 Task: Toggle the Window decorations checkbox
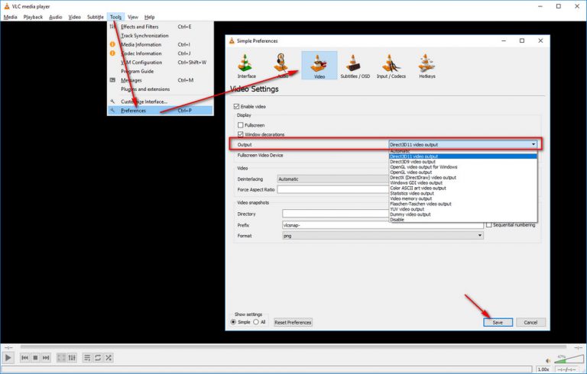(x=240, y=134)
